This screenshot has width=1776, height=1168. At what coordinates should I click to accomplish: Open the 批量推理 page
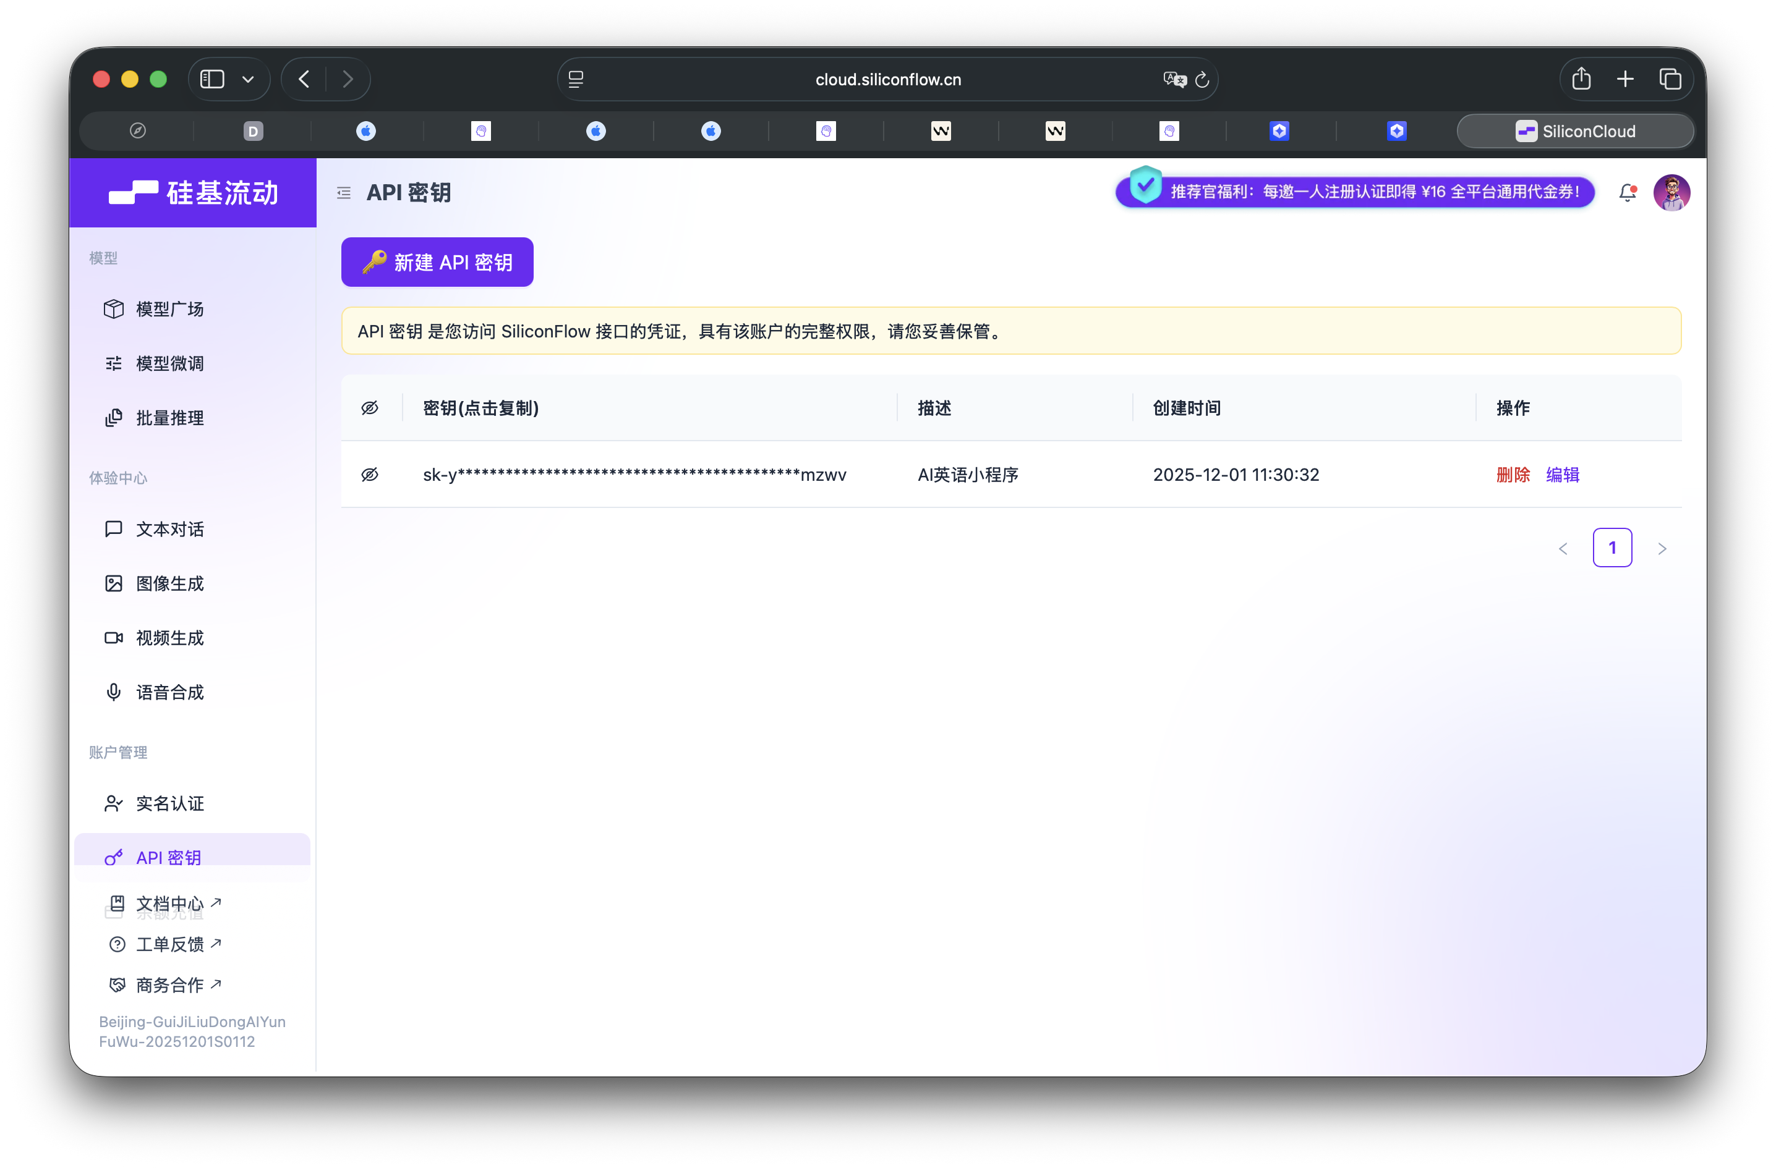[x=169, y=418]
